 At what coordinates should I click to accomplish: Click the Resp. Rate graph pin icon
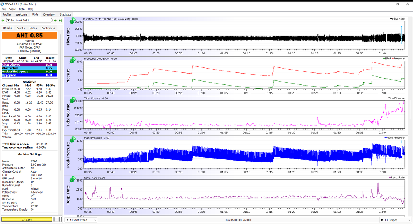pyautogui.click(x=72, y=179)
